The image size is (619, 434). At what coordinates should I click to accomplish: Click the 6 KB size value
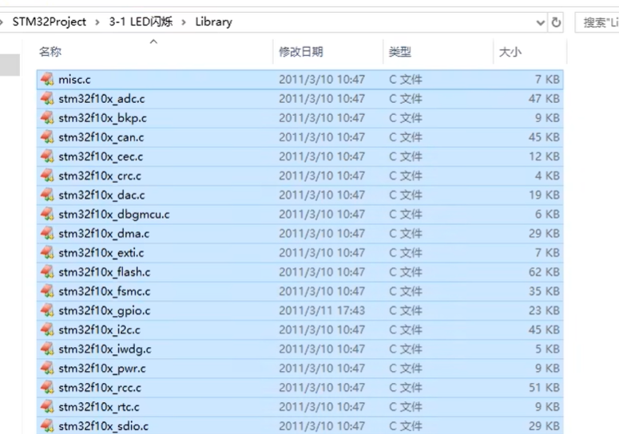547,214
